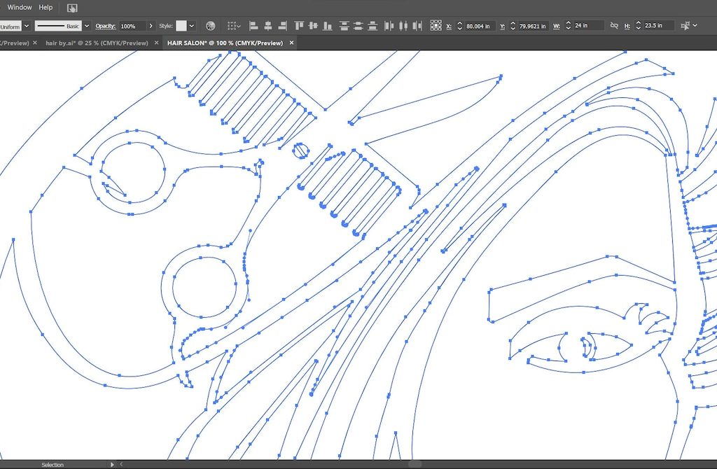This screenshot has width=717, height=469.
Task: Click the Transform options icon after Height
Action: coord(685,26)
